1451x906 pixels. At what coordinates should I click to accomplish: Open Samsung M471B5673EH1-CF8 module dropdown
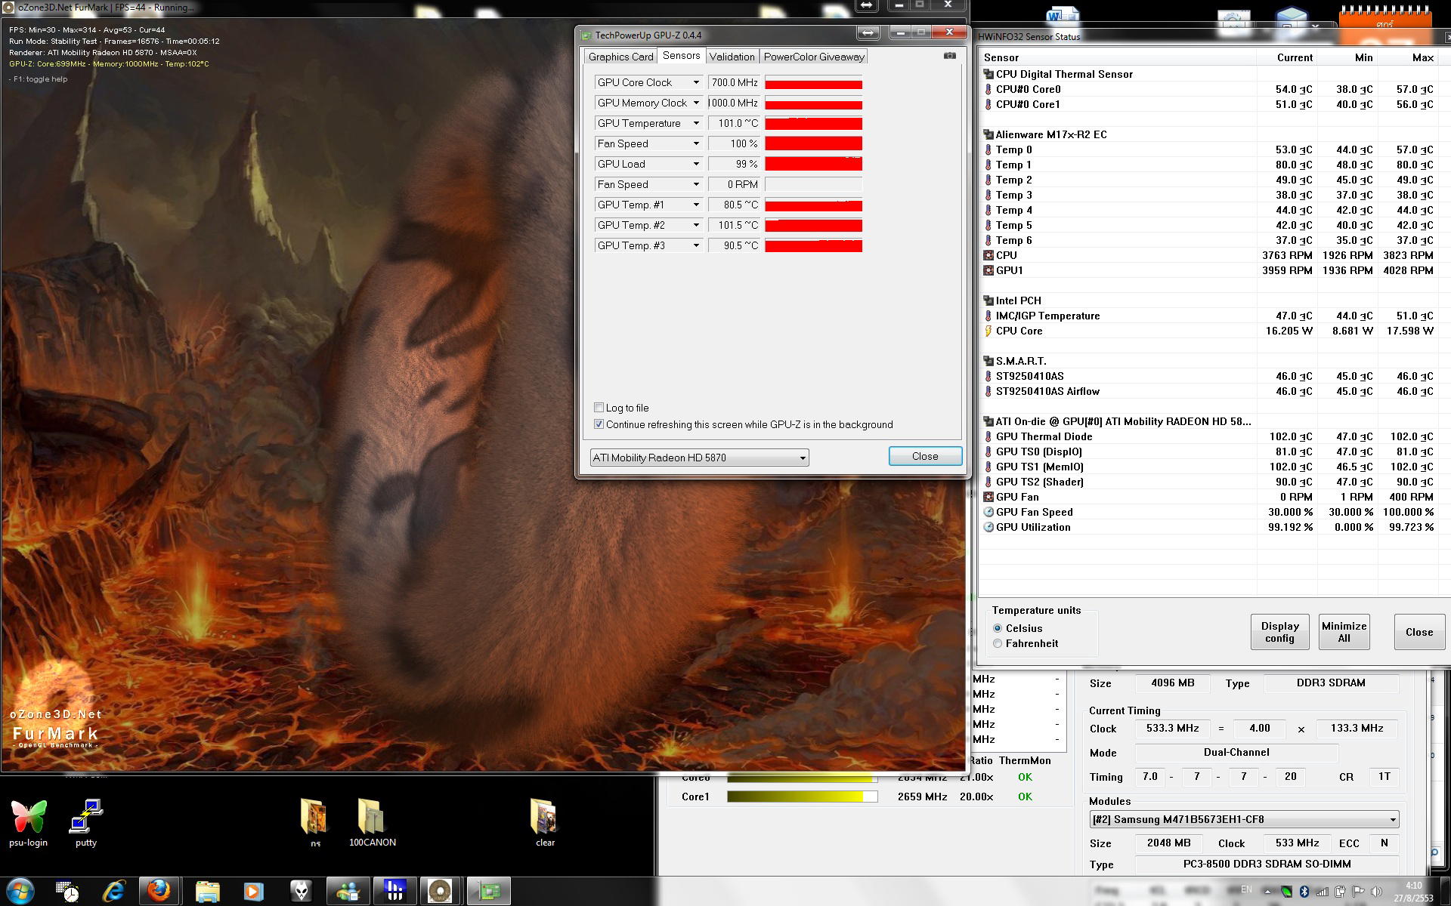click(x=1244, y=819)
